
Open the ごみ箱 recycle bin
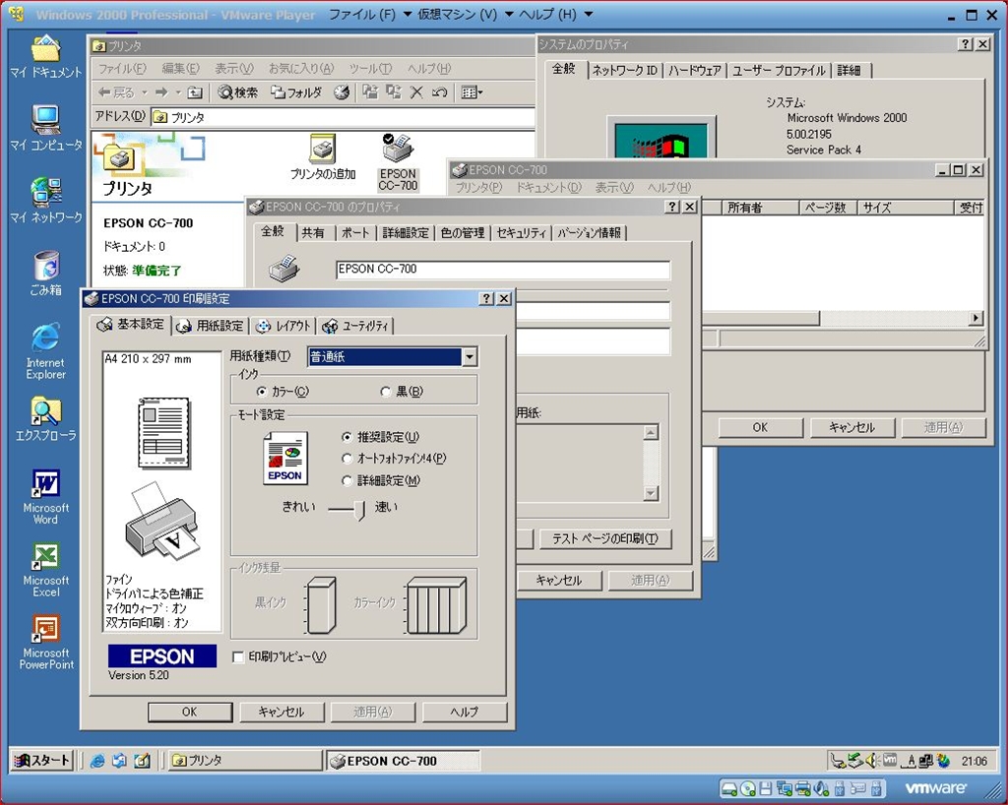45,267
